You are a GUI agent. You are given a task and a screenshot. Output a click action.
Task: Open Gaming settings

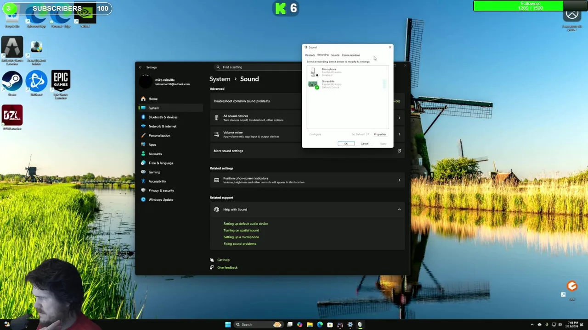(x=170, y=172)
